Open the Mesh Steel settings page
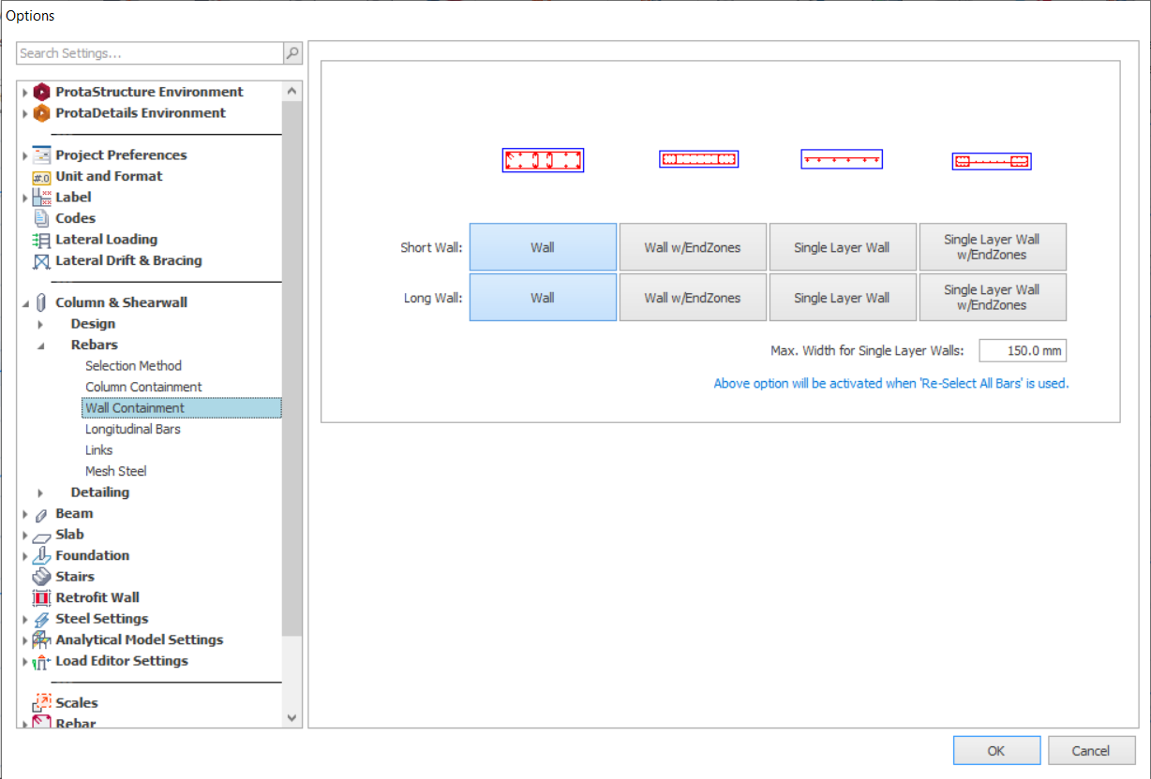The height and width of the screenshot is (779, 1151). 116,471
